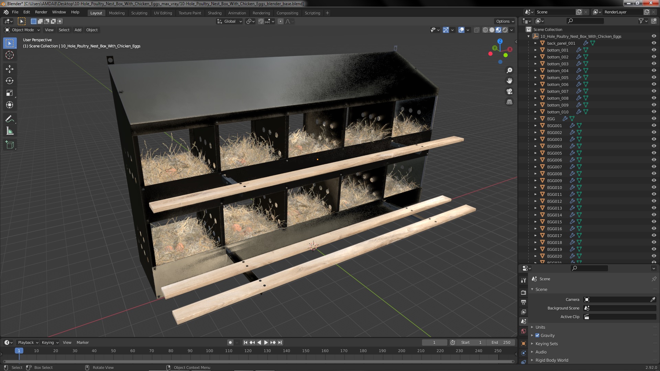
Task: Click the Start frame field
Action: 471,342
